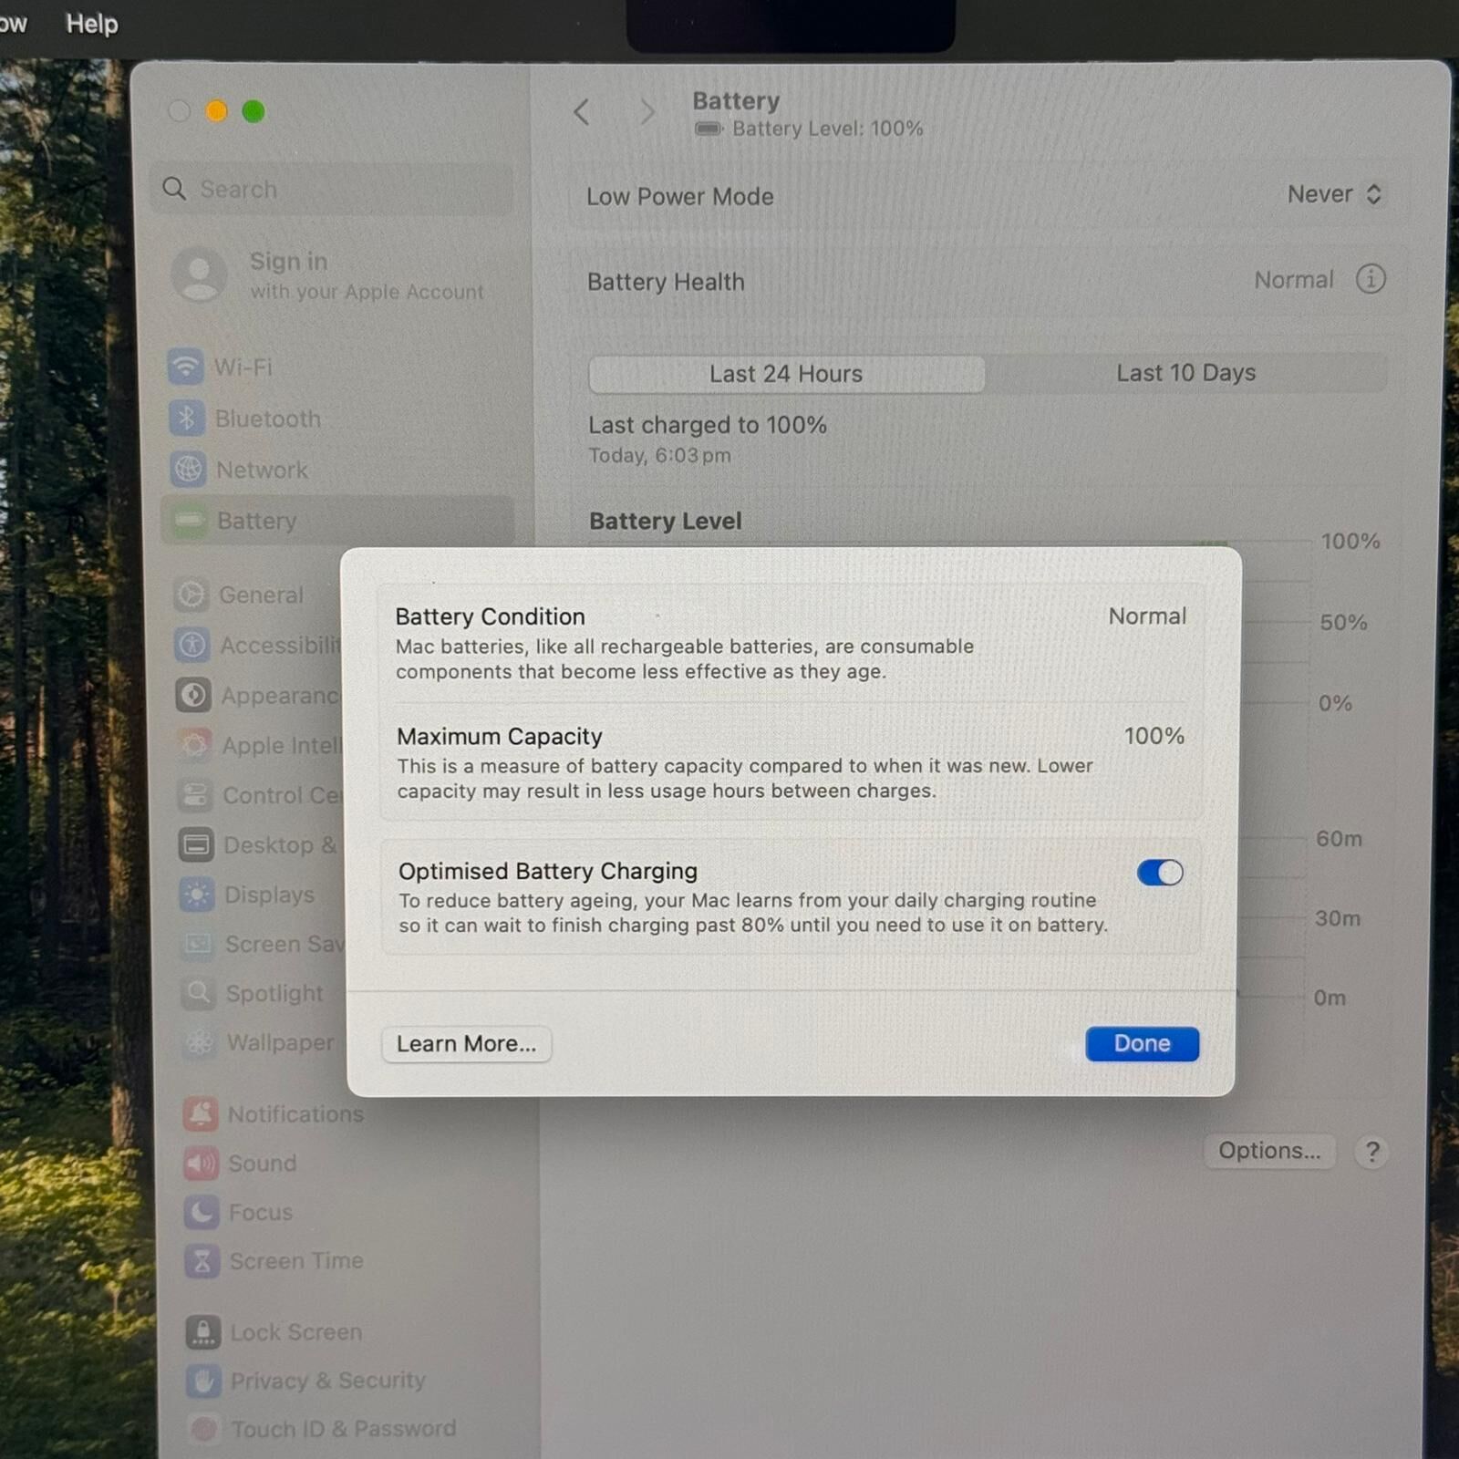The image size is (1459, 1459).
Task: Click the Sound speaker icon
Action: 201,1163
